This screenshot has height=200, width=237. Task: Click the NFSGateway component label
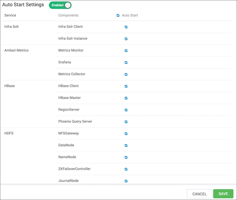68,133
